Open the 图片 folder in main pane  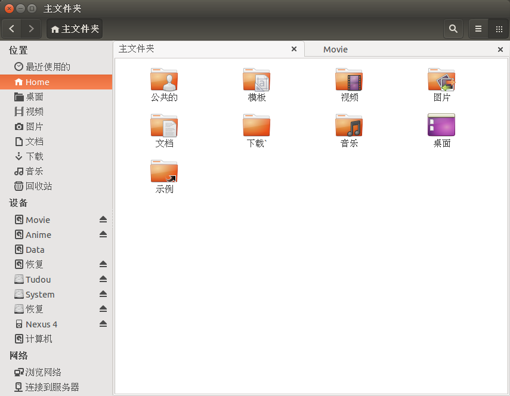pos(441,80)
